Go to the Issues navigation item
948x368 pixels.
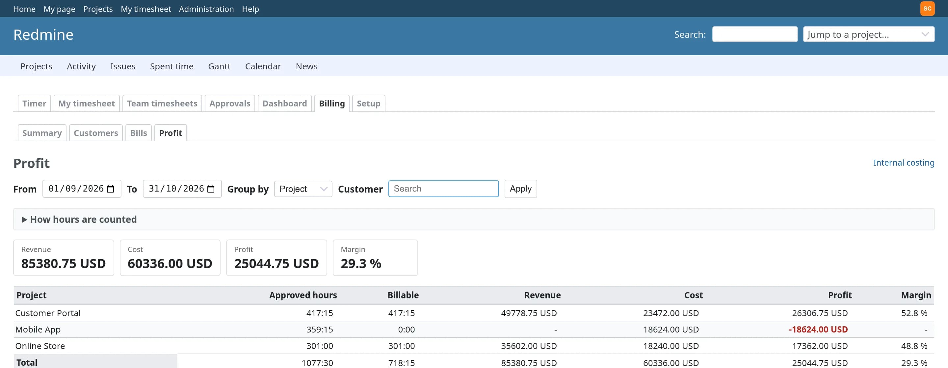122,66
